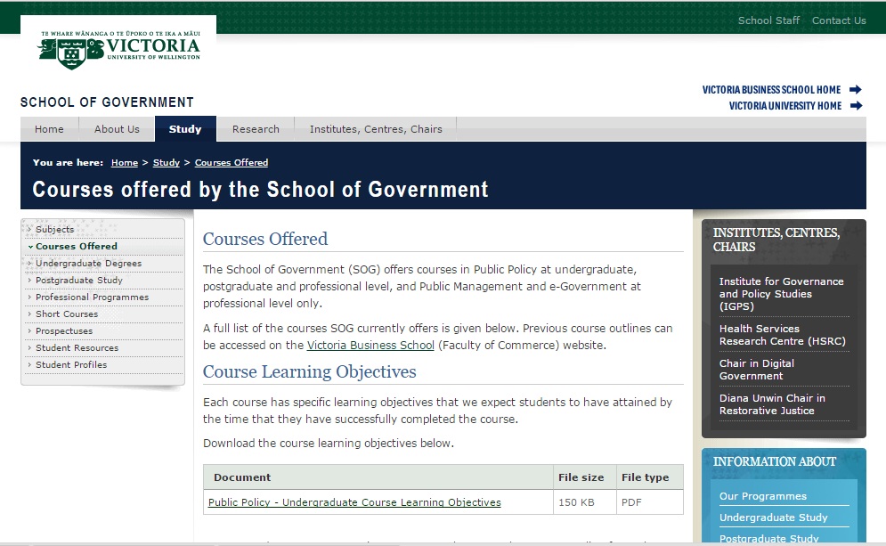This screenshot has width=886, height=546.
Task: Open School Staff link in header
Action: [768, 20]
